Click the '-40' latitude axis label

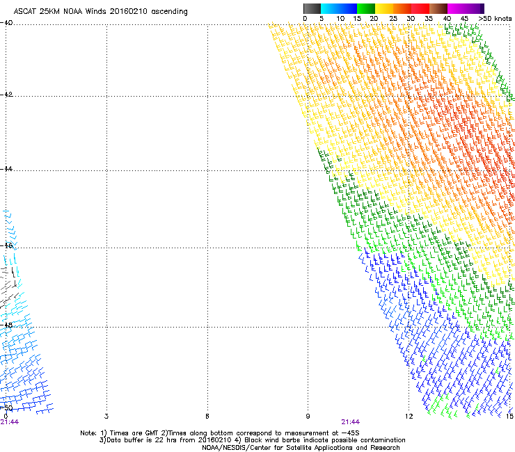click(6, 23)
